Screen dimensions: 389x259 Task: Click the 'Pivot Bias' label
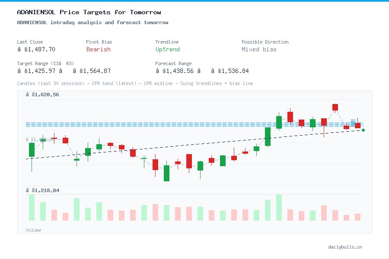pos(99,42)
